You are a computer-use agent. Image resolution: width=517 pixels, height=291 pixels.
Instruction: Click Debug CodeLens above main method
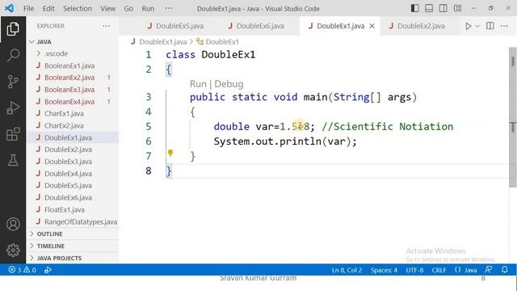point(229,84)
